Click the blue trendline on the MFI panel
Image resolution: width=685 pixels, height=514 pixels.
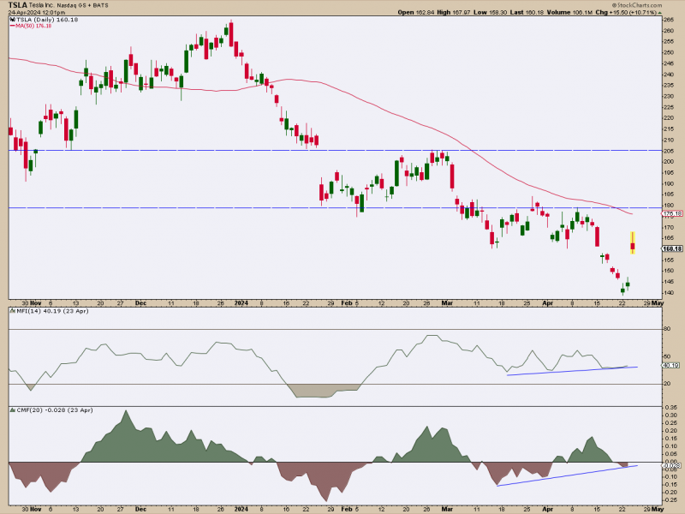(x=572, y=371)
